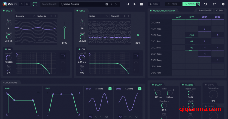Click the redo arrow icon

214,4
